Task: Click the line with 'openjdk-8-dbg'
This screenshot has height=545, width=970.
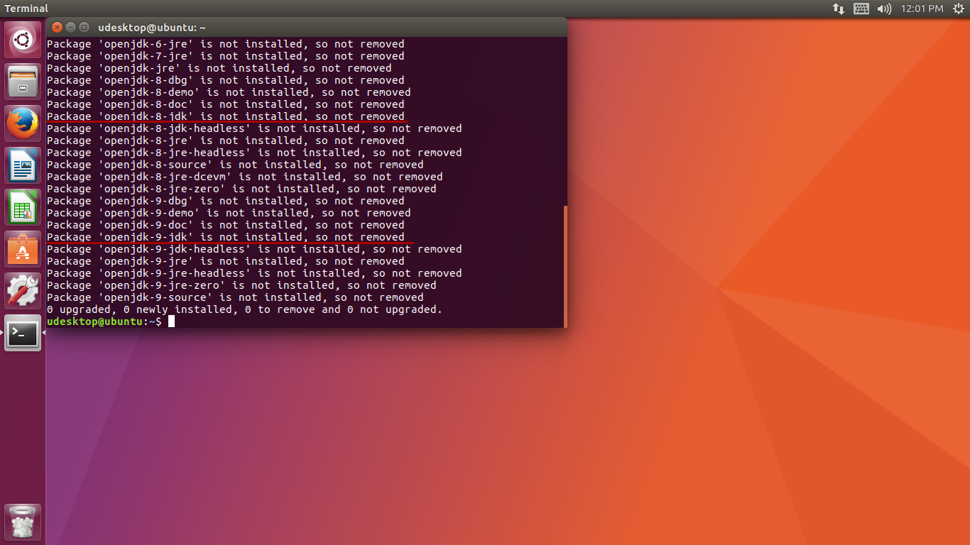Action: 226,80
